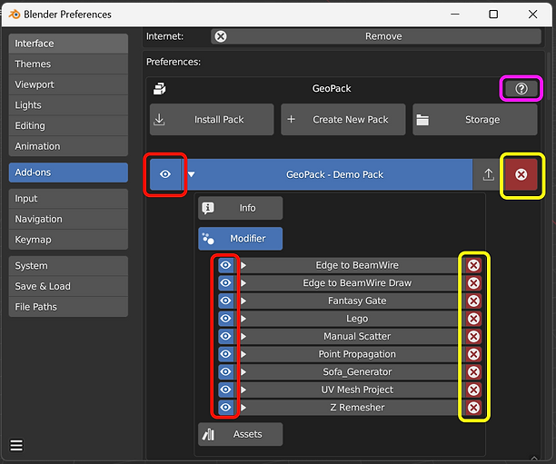Image resolution: width=556 pixels, height=464 pixels.
Task: Open the Keymap preferences section
Action: 68,240
